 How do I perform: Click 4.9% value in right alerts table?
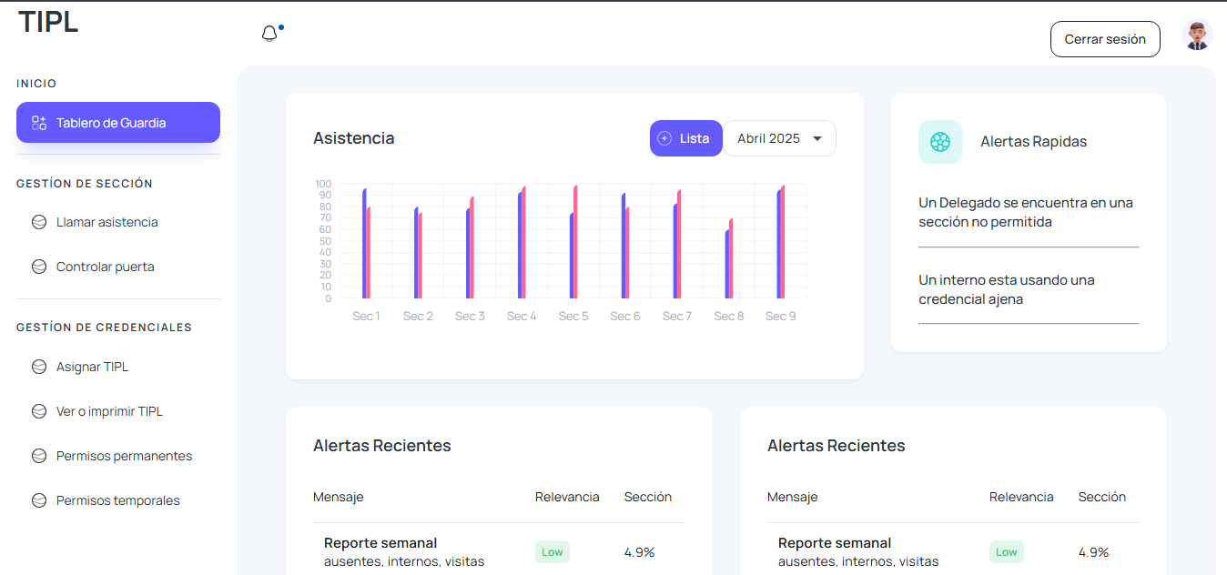[1094, 552]
